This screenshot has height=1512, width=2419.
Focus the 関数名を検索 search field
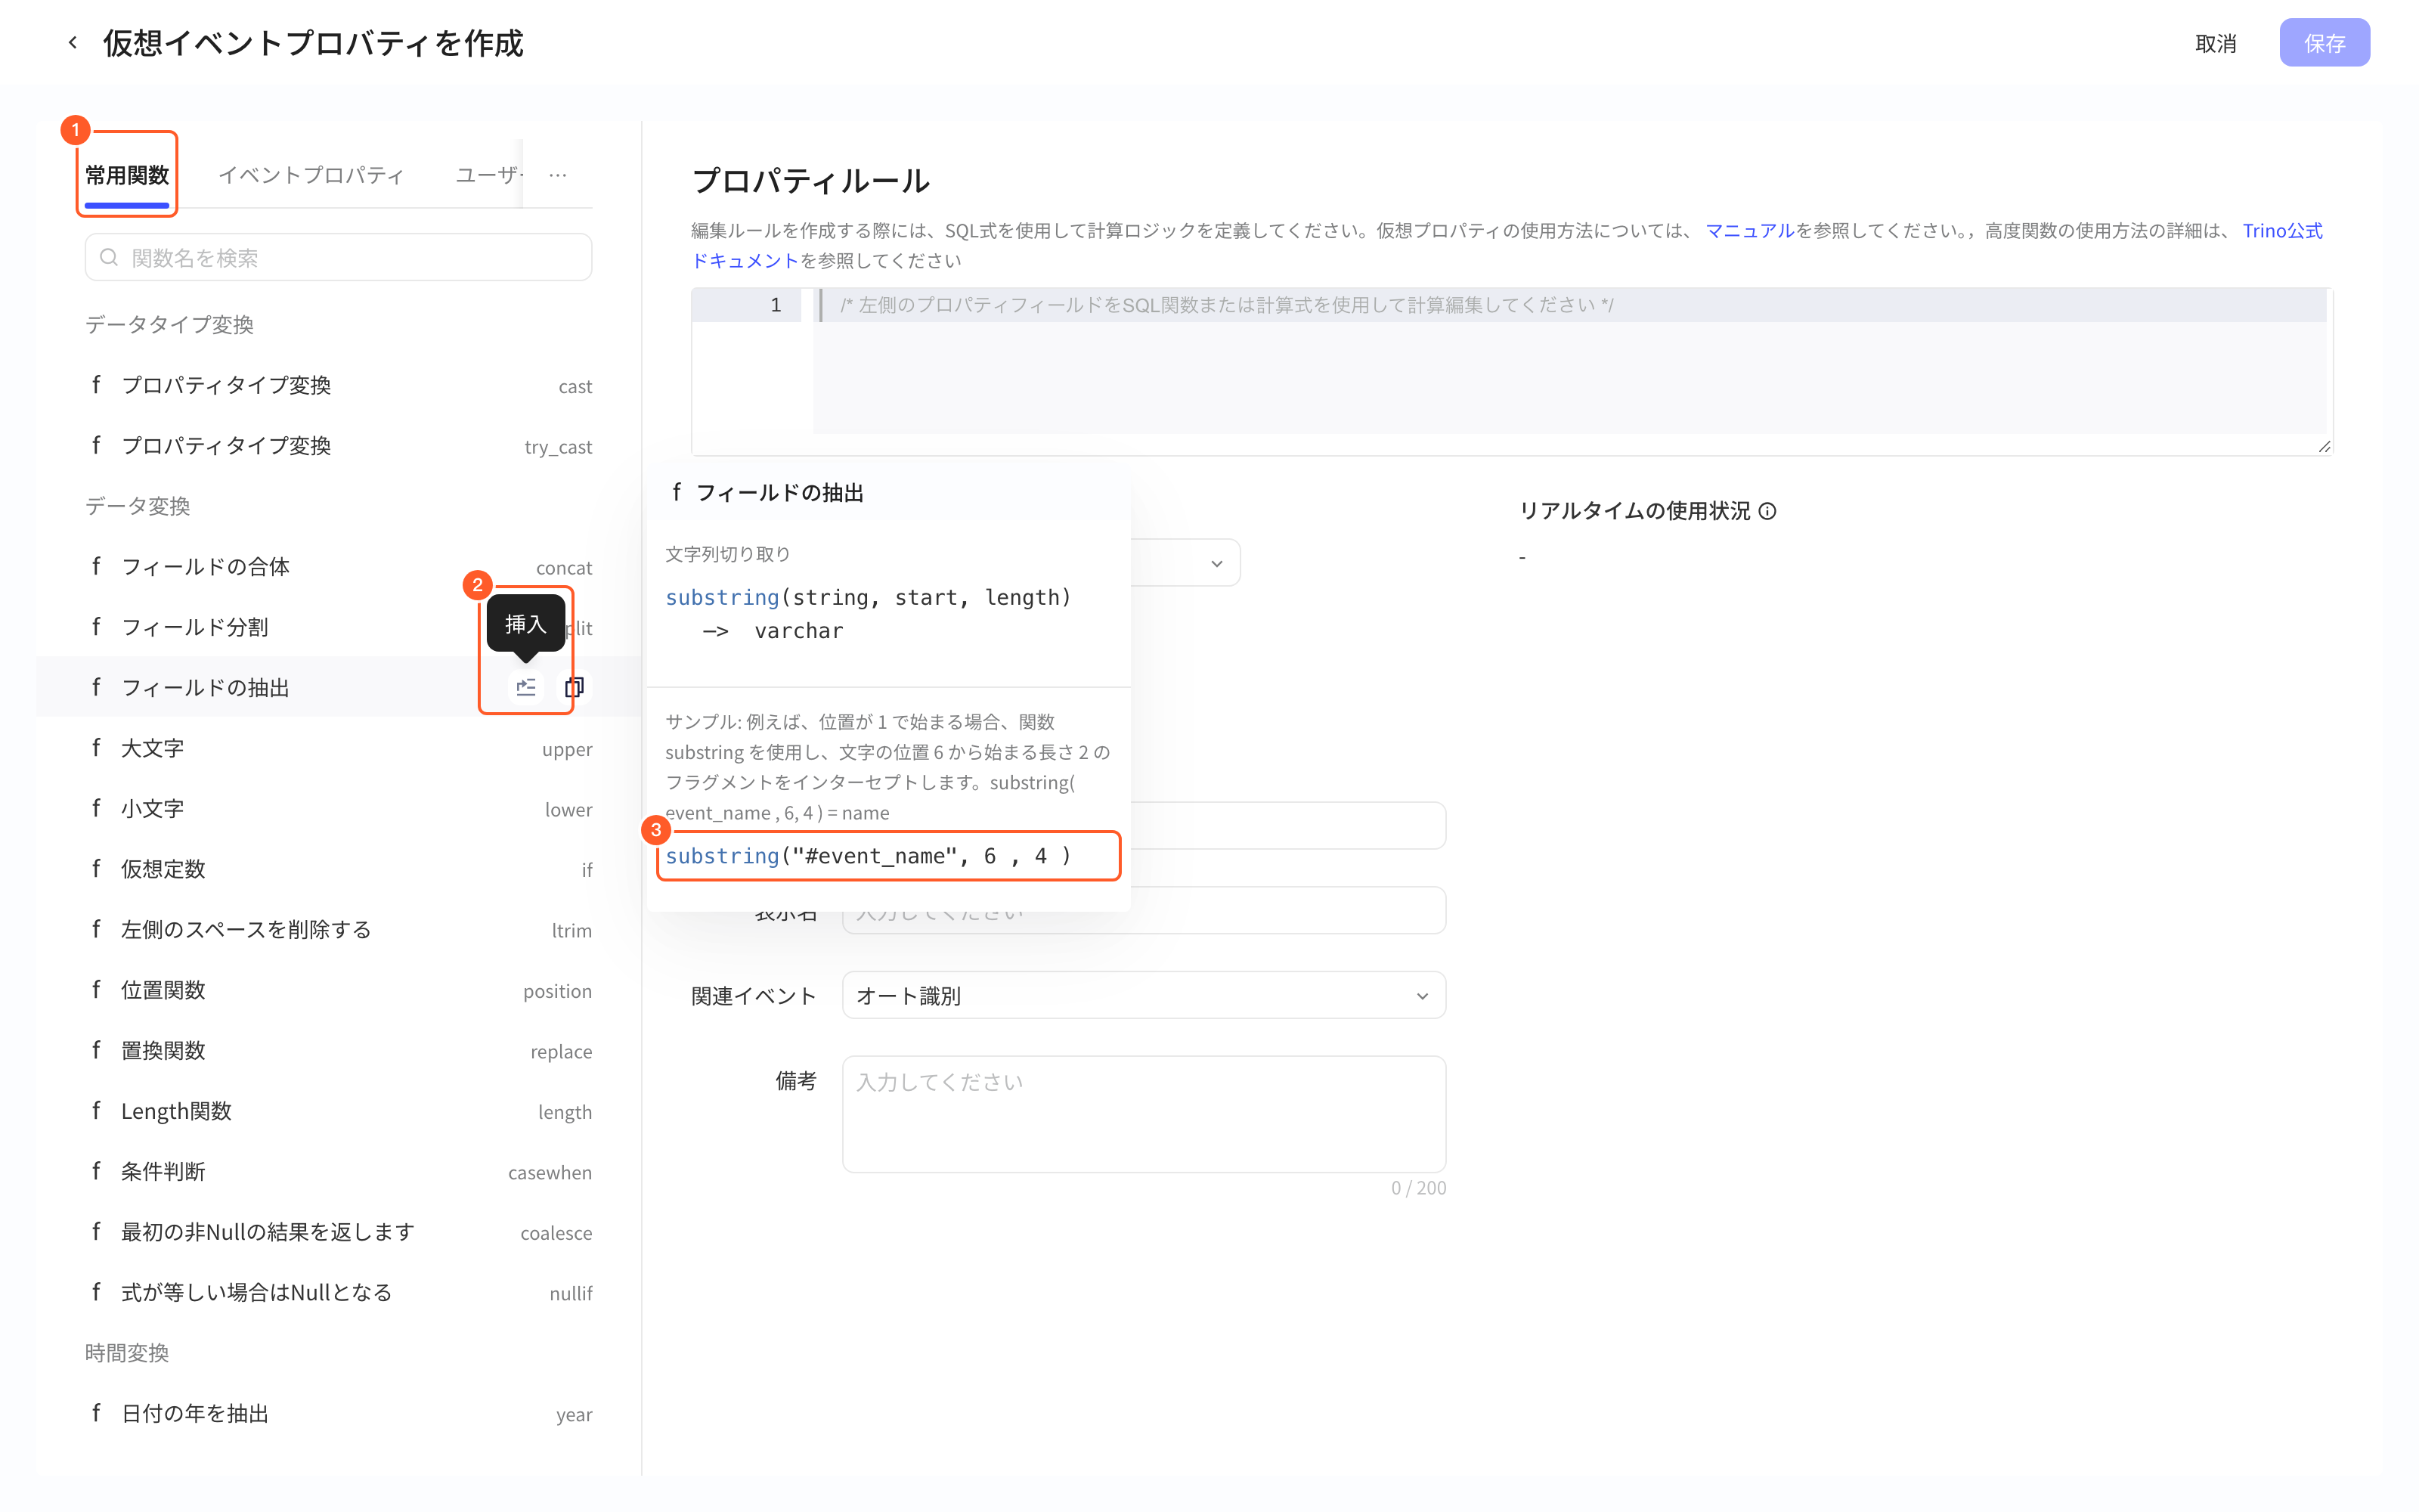[338, 258]
